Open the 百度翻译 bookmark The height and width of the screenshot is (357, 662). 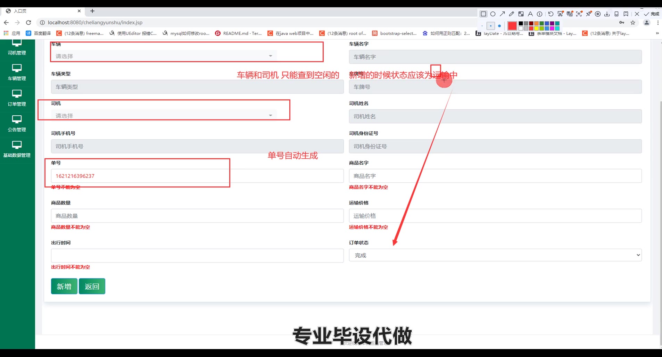click(39, 33)
